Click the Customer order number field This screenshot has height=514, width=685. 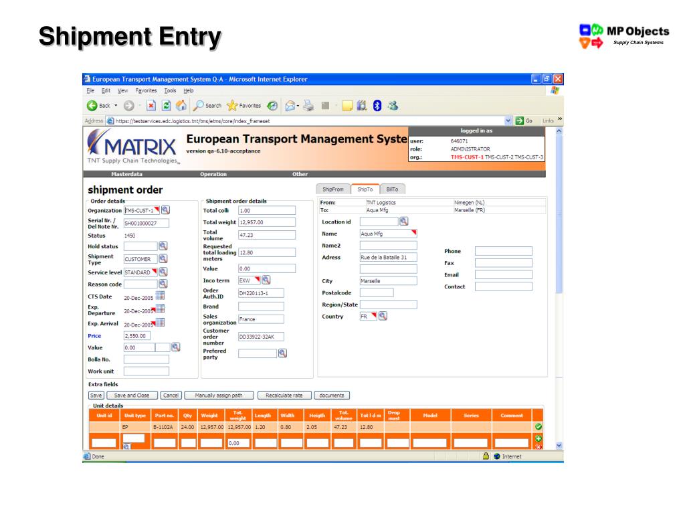261,337
